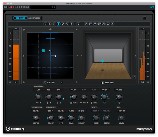Viewport: 158px width, 137px height.
Task: Open the preset management diamond menu
Action: (x=55, y=7)
